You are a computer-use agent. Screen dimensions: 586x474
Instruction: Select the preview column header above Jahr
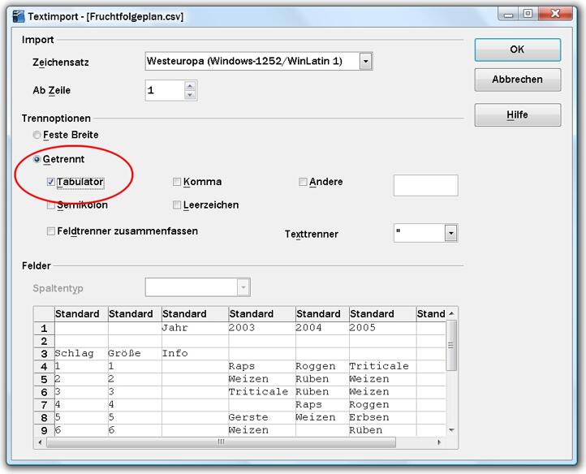[x=194, y=314]
